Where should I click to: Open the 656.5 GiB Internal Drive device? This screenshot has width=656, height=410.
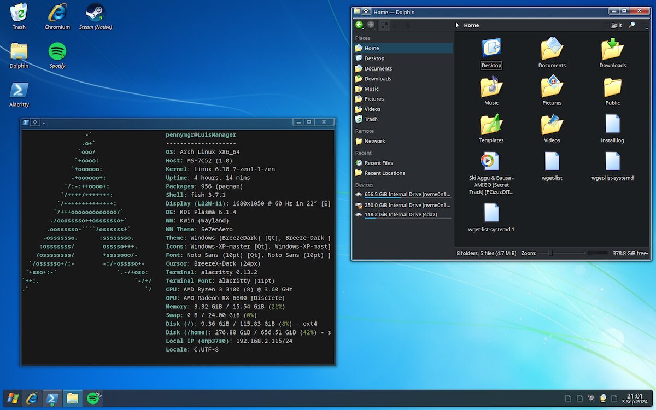click(x=403, y=194)
